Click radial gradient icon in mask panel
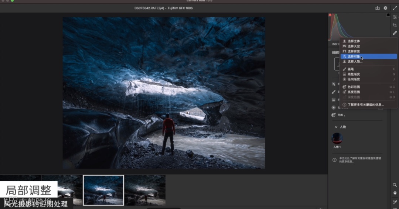Viewport: 399px width, 209px height. [334, 107]
